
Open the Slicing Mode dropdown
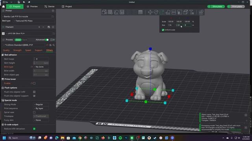(41, 105)
